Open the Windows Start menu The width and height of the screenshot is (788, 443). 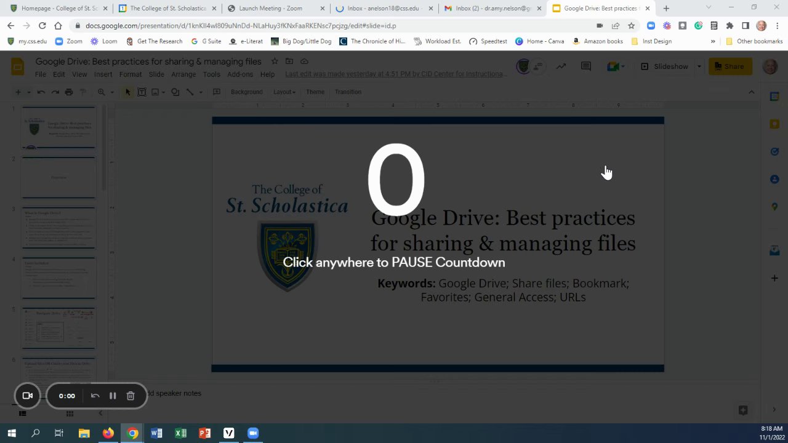click(x=12, y=433)
